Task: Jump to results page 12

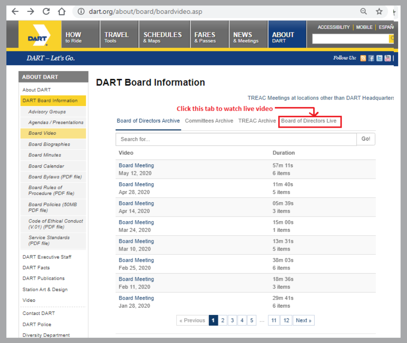Action: [286, 320]
